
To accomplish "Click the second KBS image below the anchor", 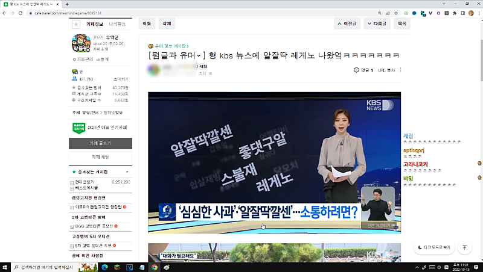I will pos(275,253).
